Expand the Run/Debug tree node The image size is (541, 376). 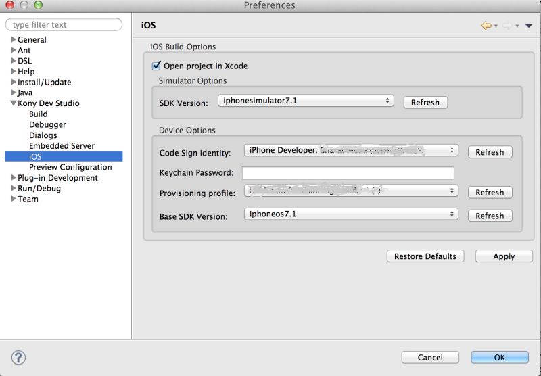tap(14, 189)
